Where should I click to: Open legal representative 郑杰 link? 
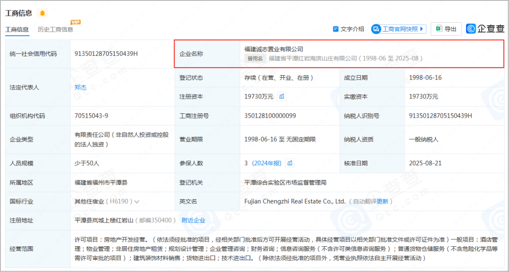click(80, 88)
